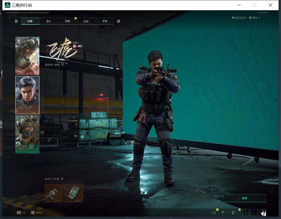Image resolution: width=281 pixels, height=219 pixels.
Task: Open the device case skin item thumbnail
Action: click(74, 193)
